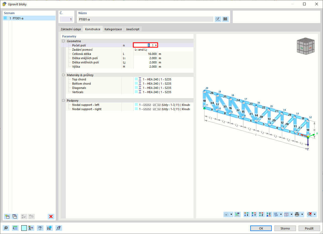The height and width of the screenshot is (234, 323).
Task: Click the edit name pencil icon
Action: pyautogui.click(x=218, y=19)
